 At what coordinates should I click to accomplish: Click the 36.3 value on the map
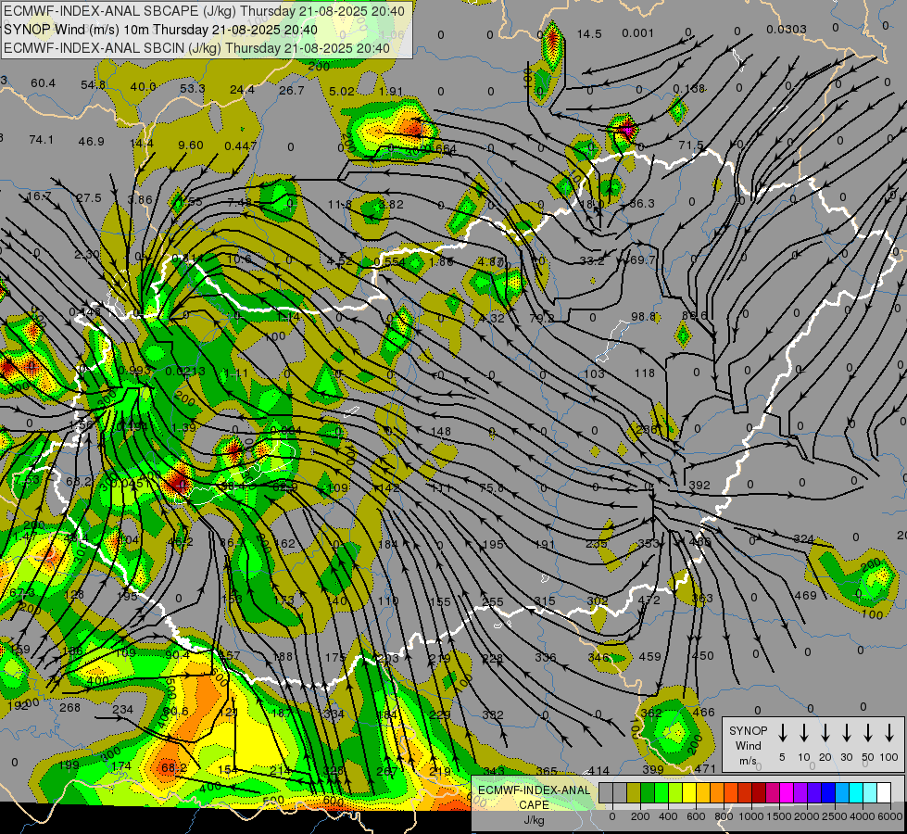pos(642,204)
